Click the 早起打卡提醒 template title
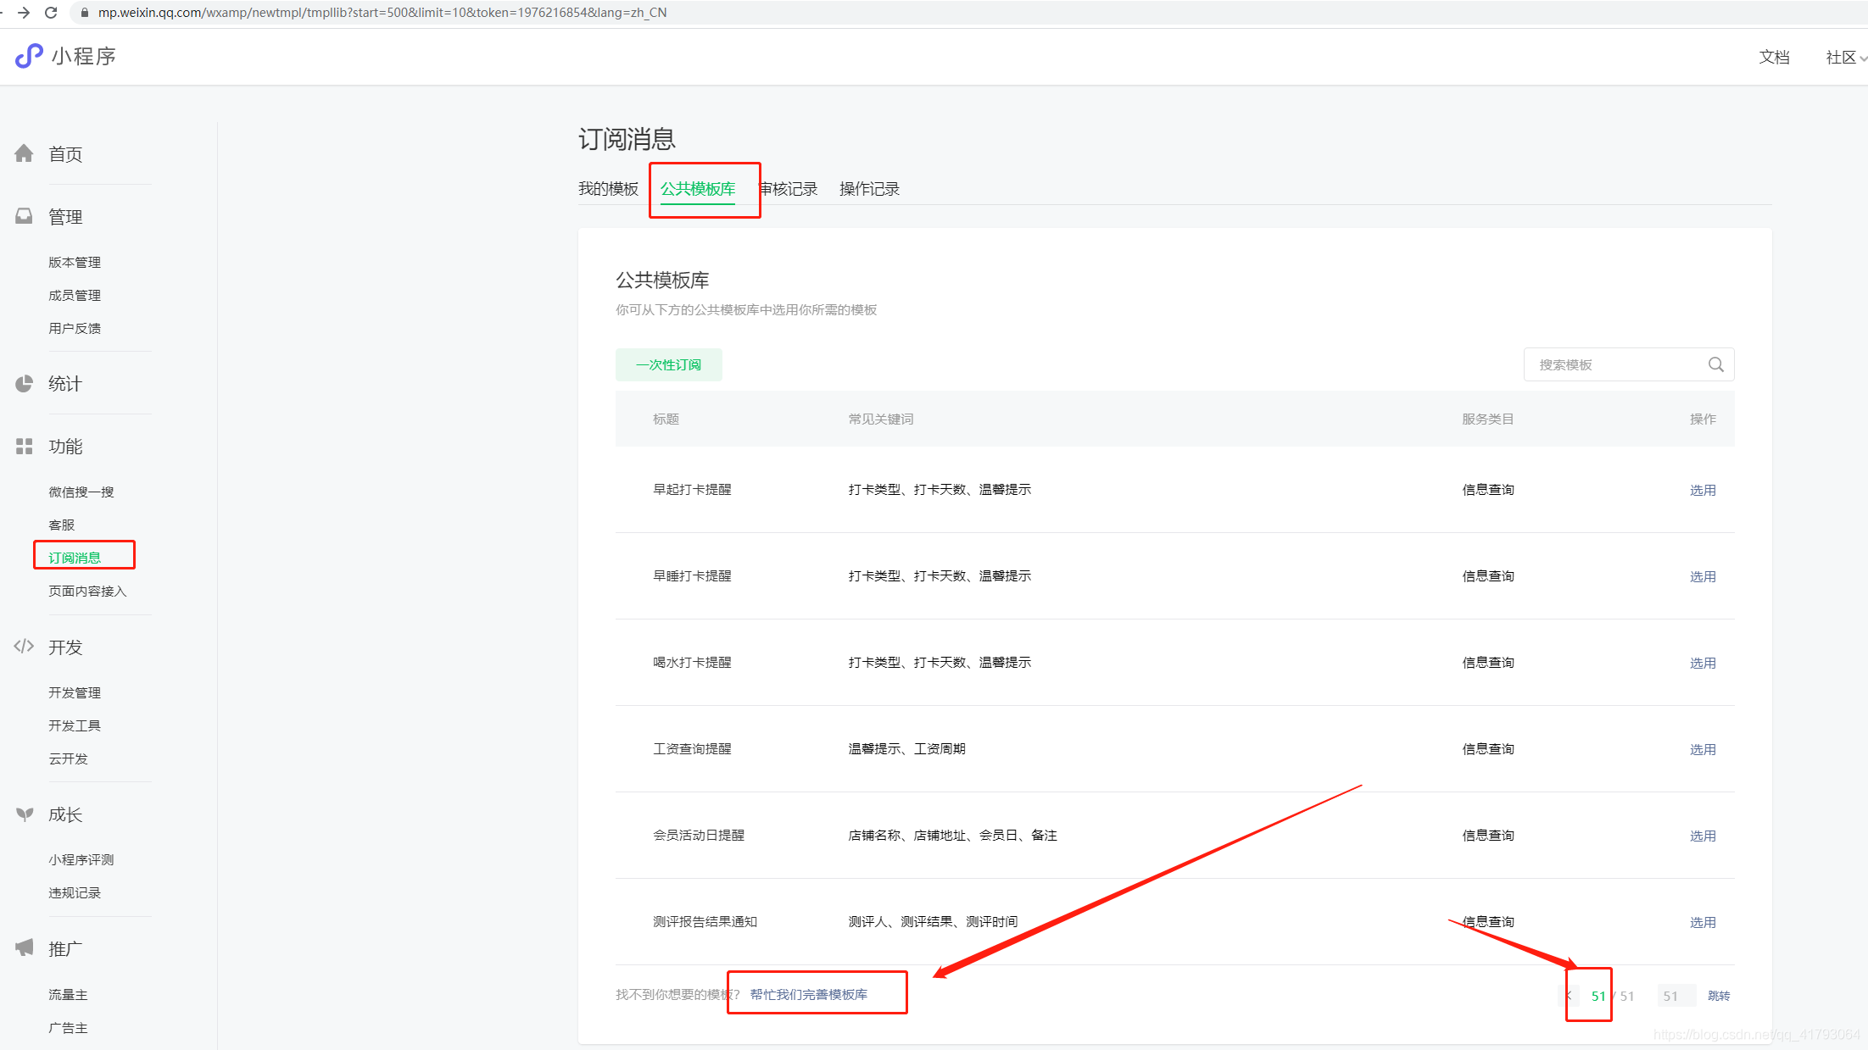 coord(692,489)
